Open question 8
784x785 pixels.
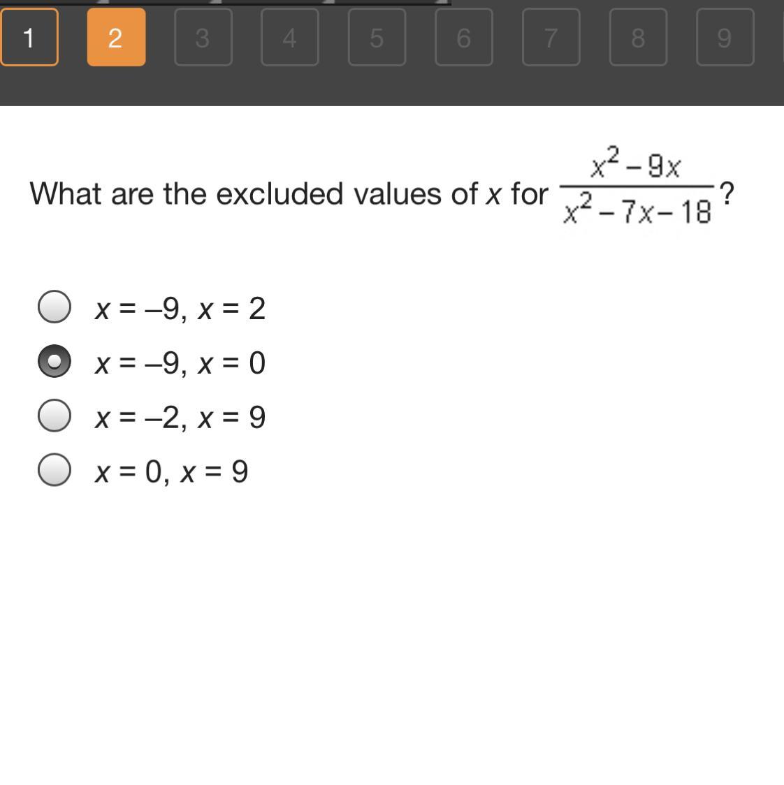click(638, 37)
